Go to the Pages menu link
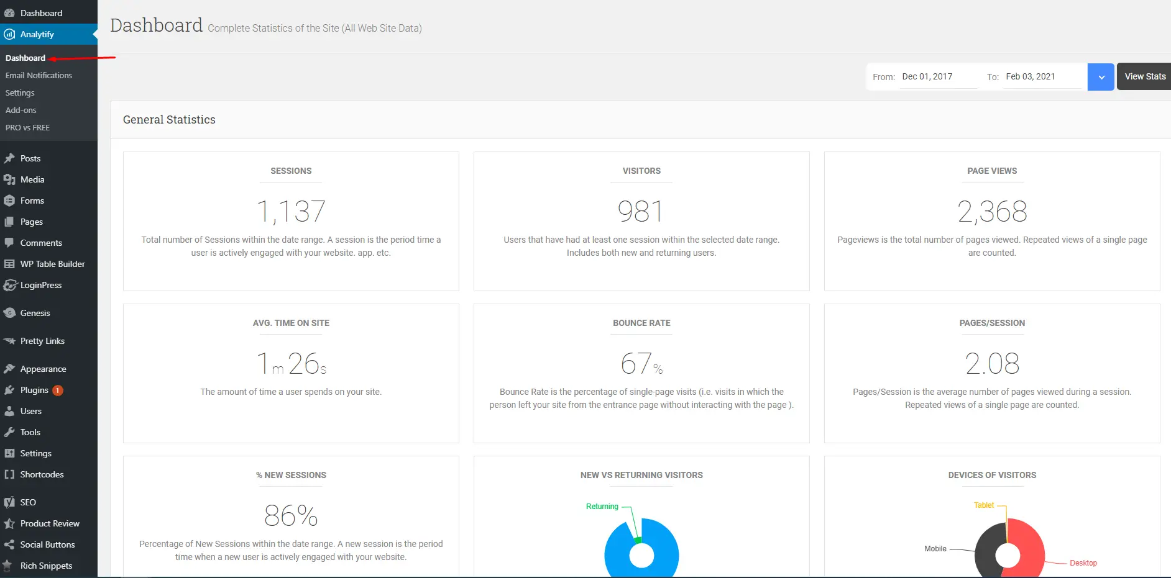 click(32, 222)
